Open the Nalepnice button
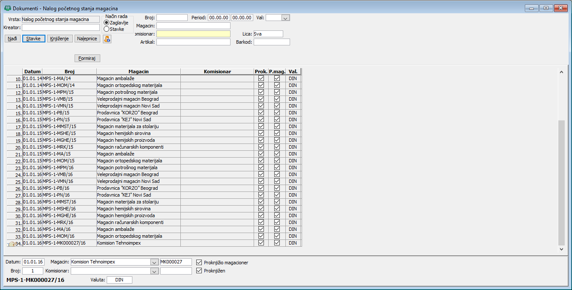 click(87, 39)
